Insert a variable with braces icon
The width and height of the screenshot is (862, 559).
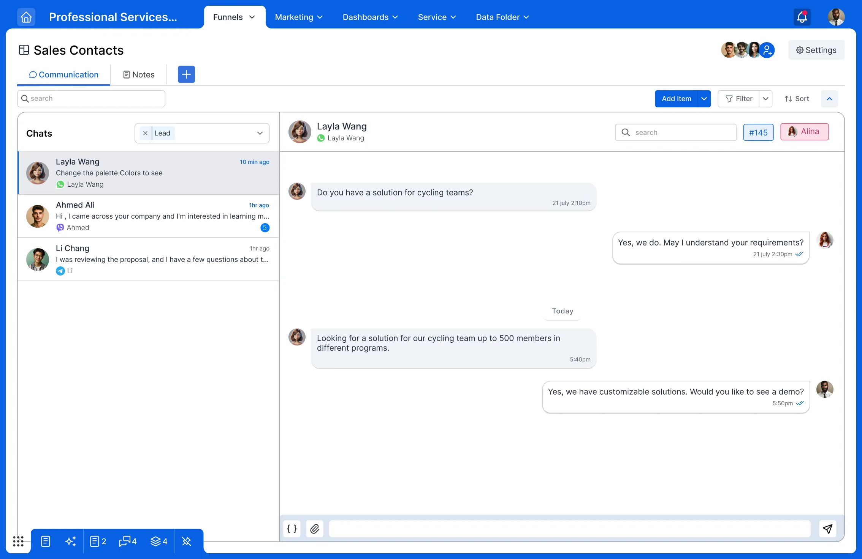(292, 529)
